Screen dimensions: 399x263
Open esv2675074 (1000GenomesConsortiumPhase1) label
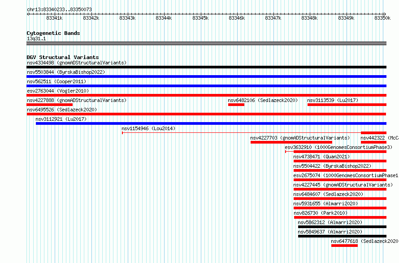tap(346, 175)
